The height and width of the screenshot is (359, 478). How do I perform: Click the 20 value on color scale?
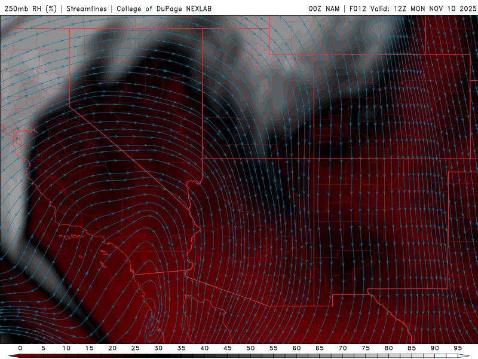pyautogui.click(x=112, y=348)
